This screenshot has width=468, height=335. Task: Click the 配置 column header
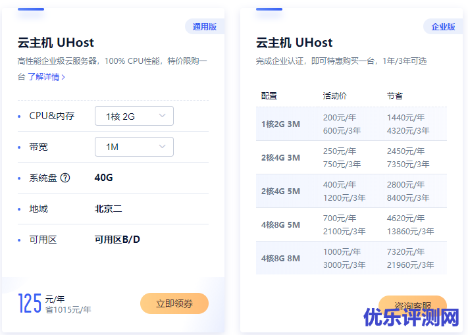coord(269,95)
